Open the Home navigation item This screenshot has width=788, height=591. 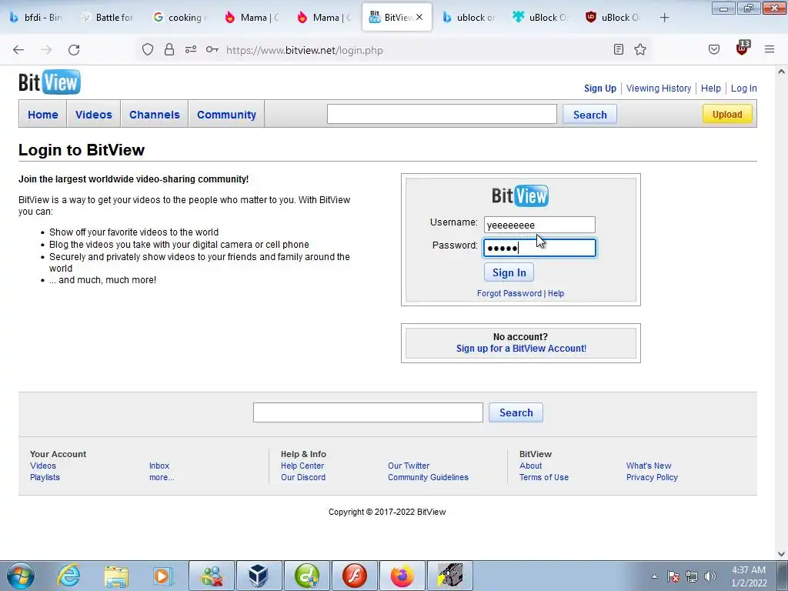[x=43, y=115]
